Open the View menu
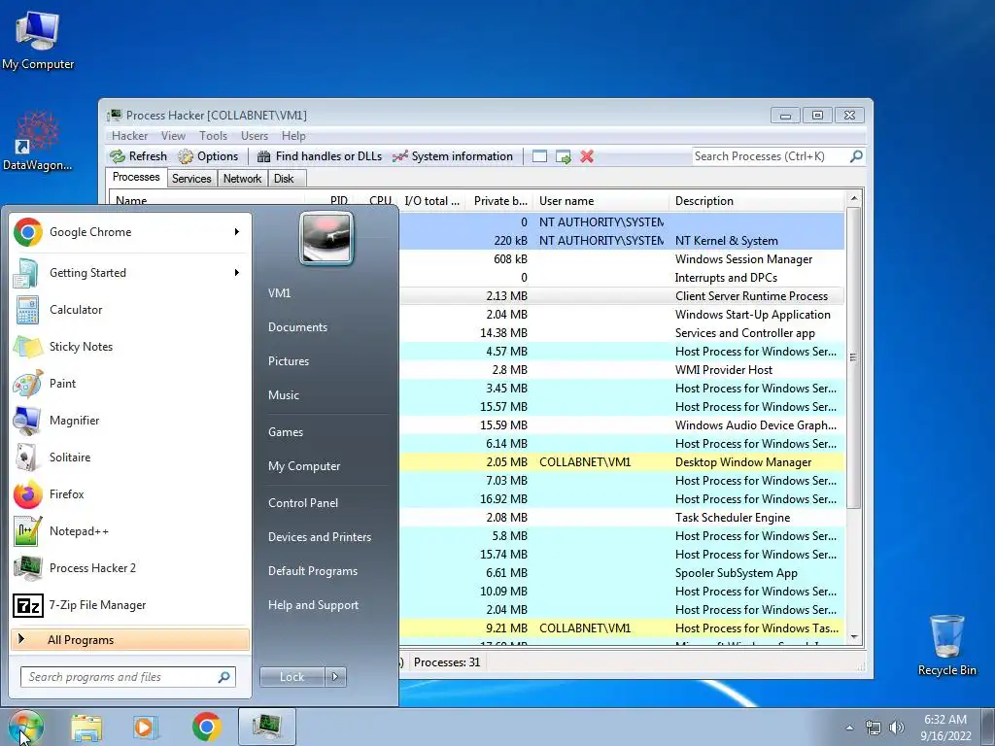 173,136
